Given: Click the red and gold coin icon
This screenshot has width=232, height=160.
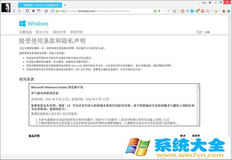Looking at the screenshot, I should [x=224, y=11].
